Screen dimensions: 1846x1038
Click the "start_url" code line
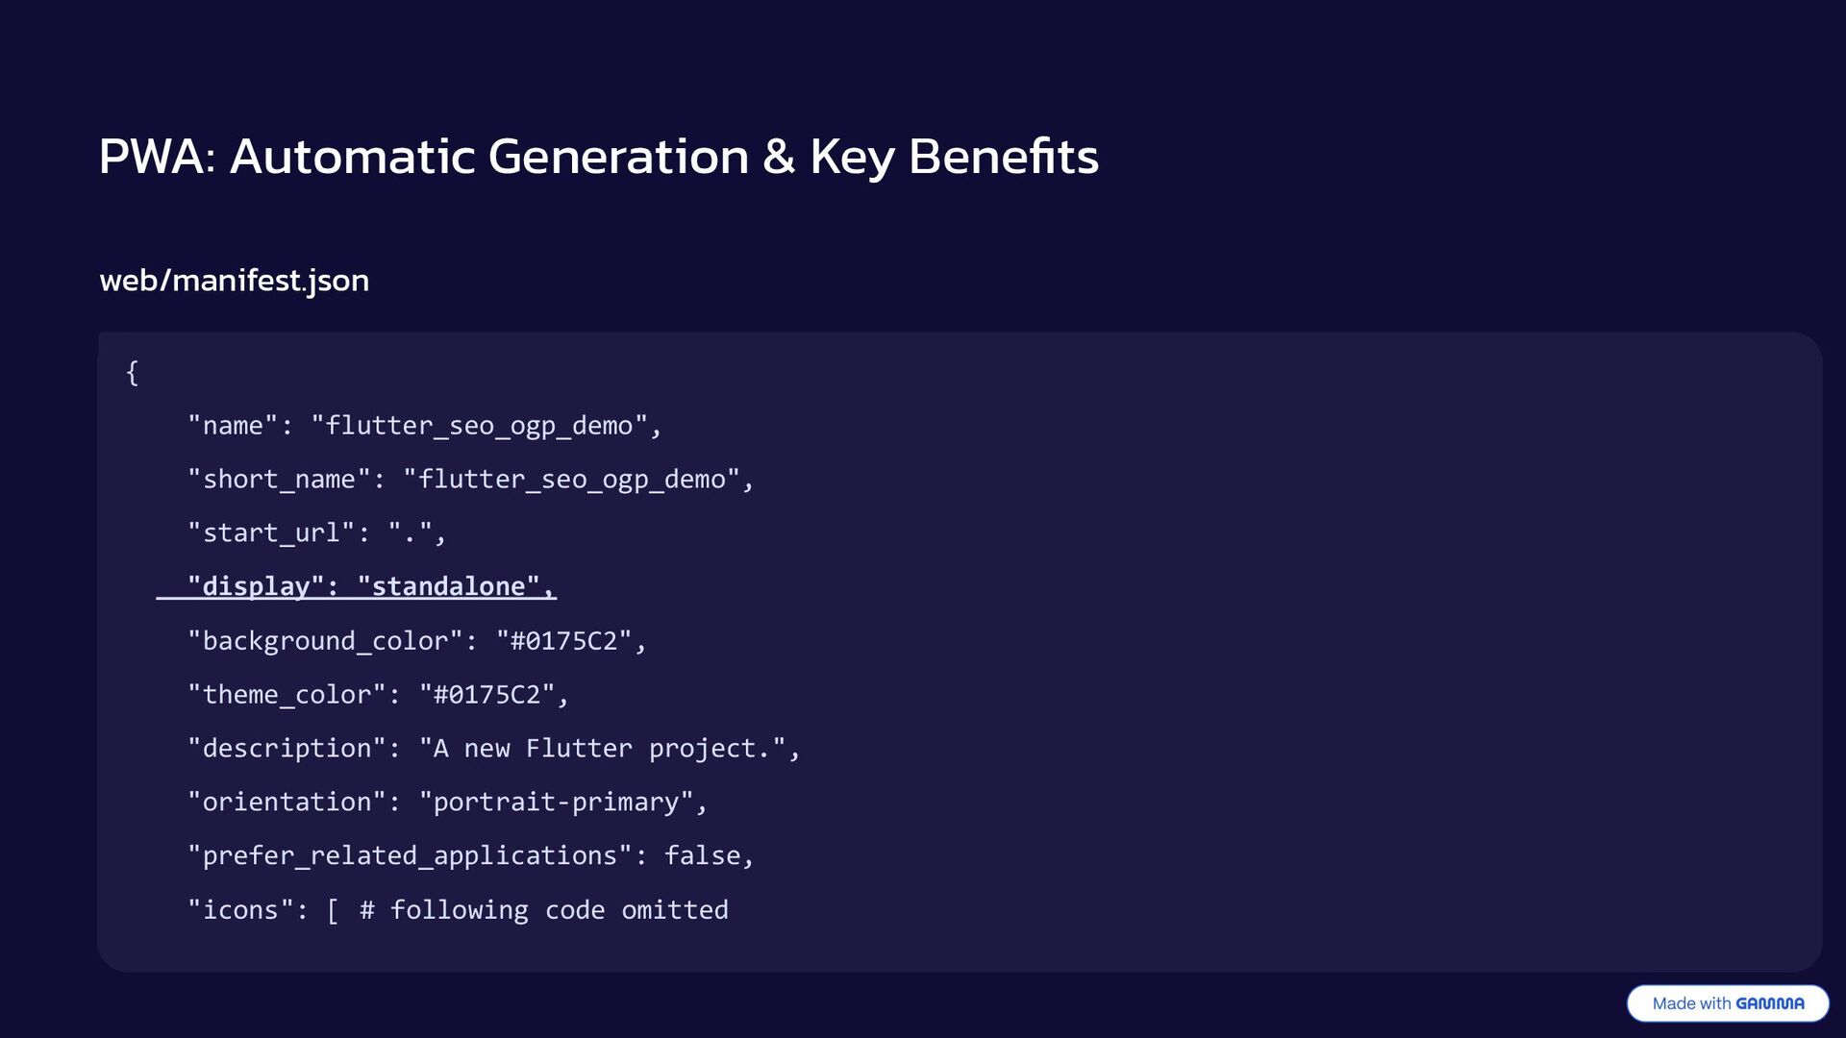[317, 533]
